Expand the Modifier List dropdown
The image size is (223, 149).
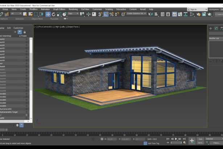click(x=215, y=38)
